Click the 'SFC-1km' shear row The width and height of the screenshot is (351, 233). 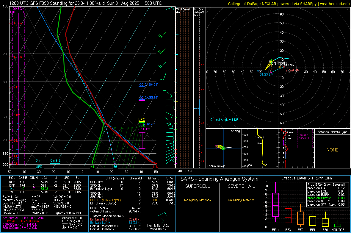(x=133, y=182)
